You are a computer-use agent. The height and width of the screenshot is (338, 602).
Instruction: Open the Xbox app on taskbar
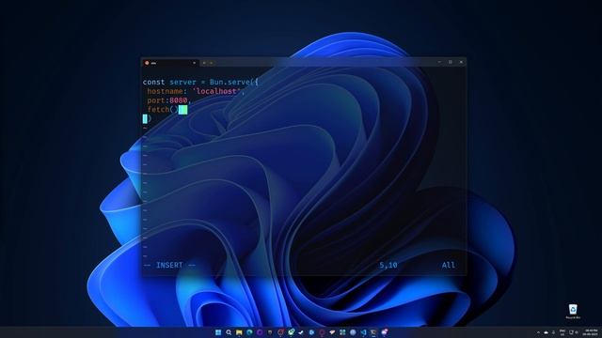291,332
